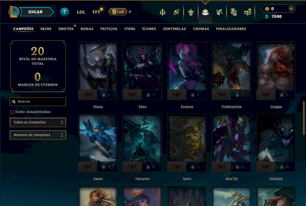306x206 pixels.
Task: Click the Profile trident icon
Action: (x=162, y=12)
